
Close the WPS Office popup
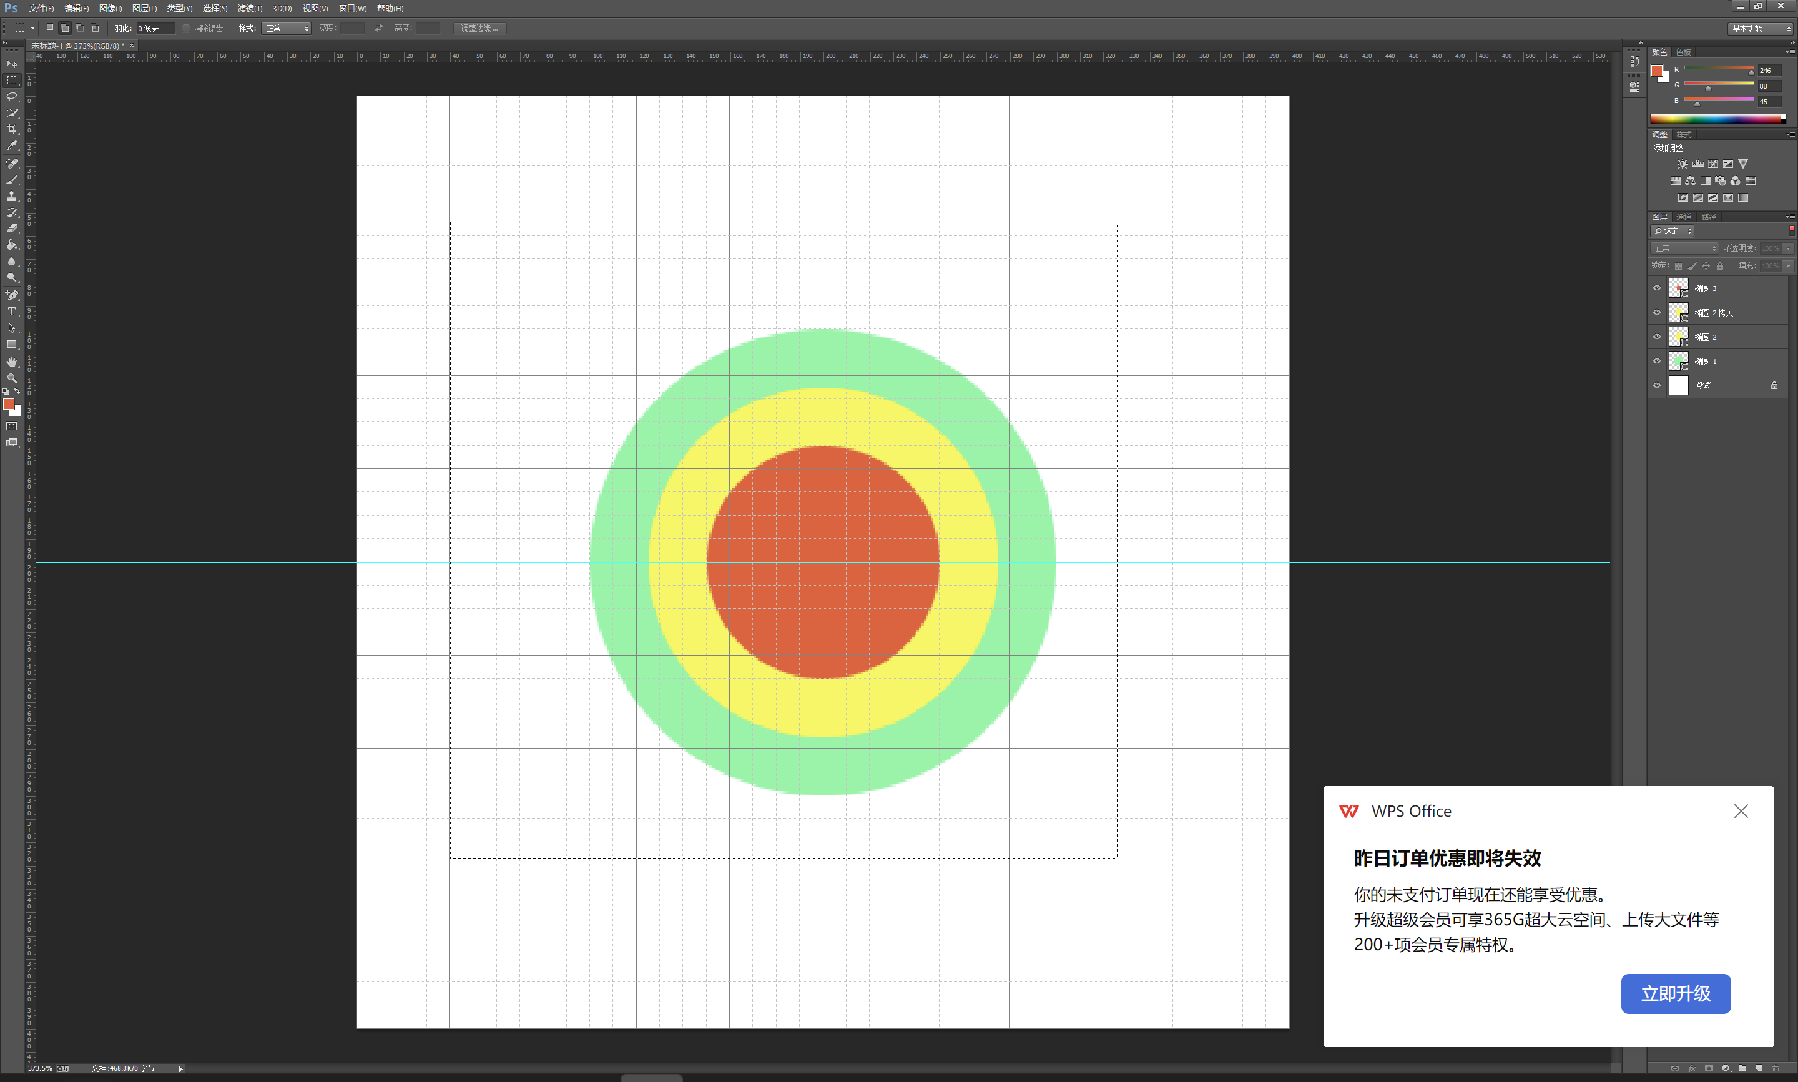tap(1741, 811)
